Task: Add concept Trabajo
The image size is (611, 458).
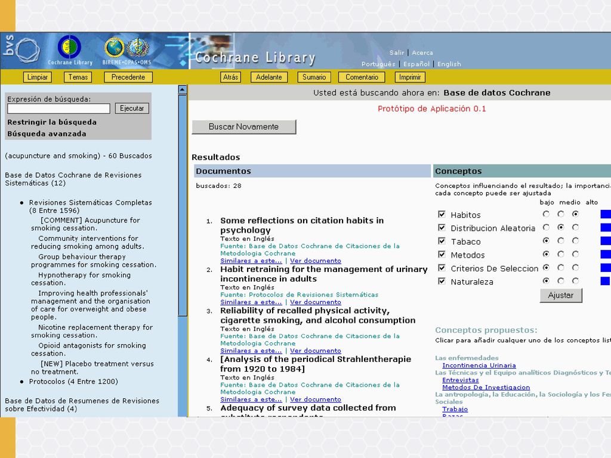Action: (455, 409)
